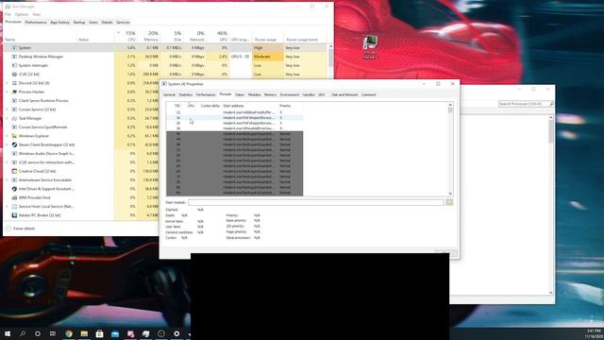Viewport: 604px width, 340px height.
Task: Expand the Process Hacker process group
Action: pos(7,92)
